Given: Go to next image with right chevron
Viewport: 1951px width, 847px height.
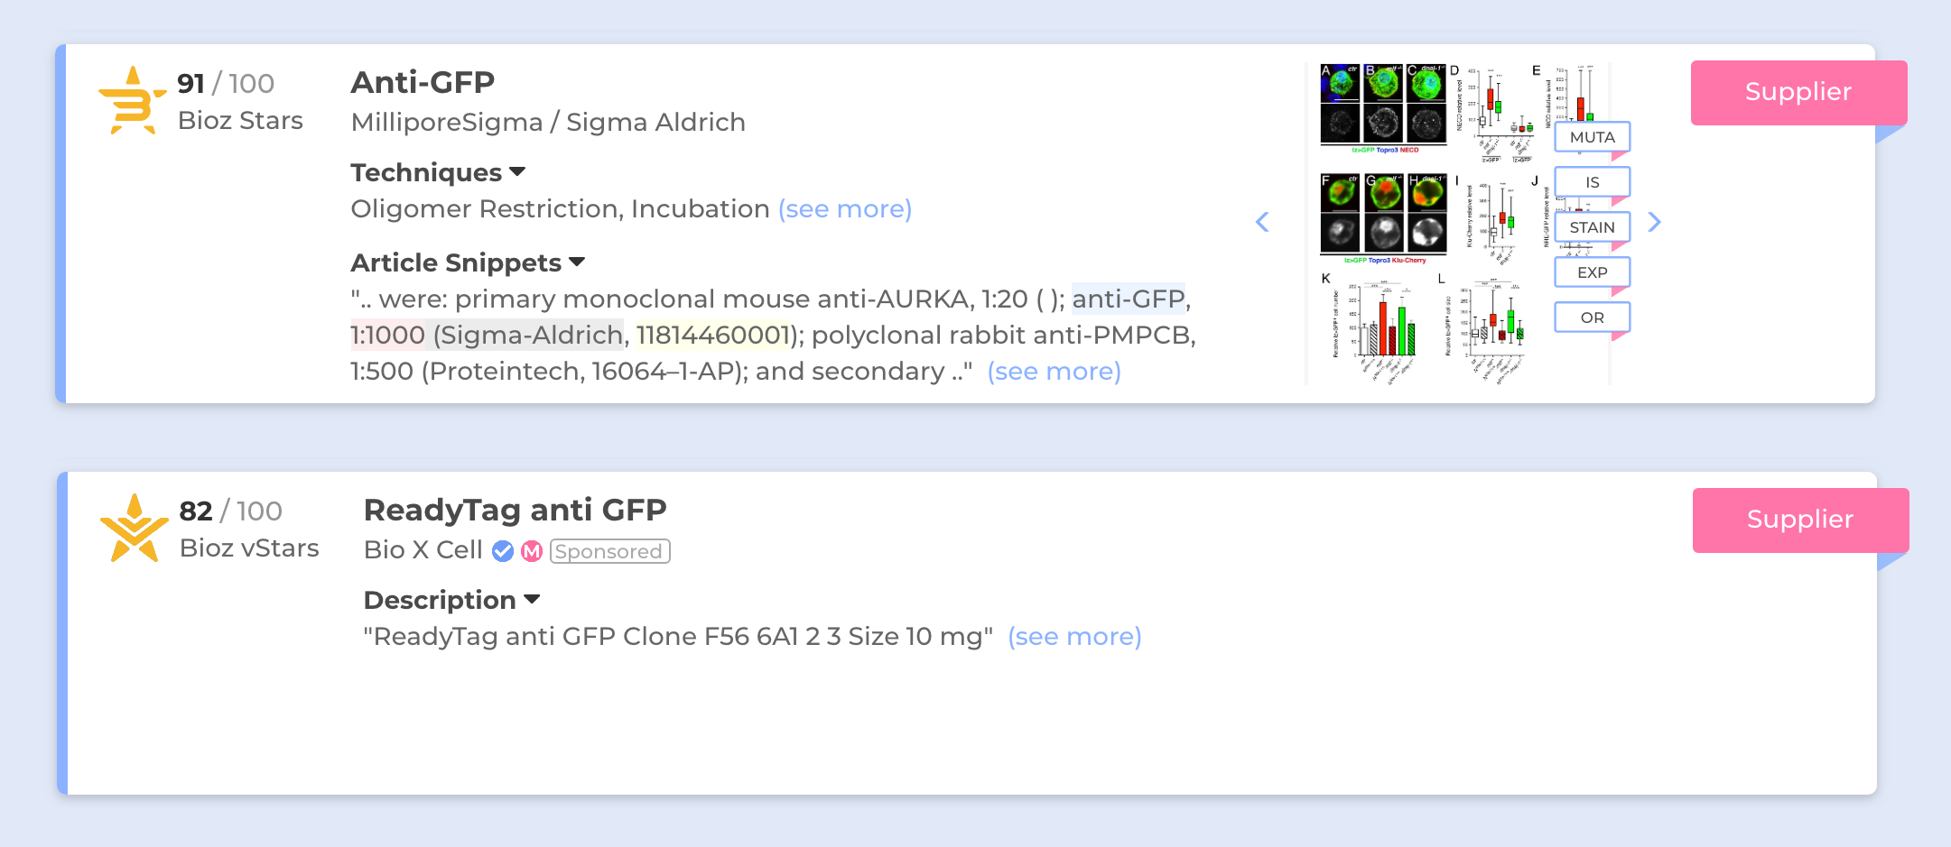Looking at the screenshot, I should click(x=1654, y=222).
